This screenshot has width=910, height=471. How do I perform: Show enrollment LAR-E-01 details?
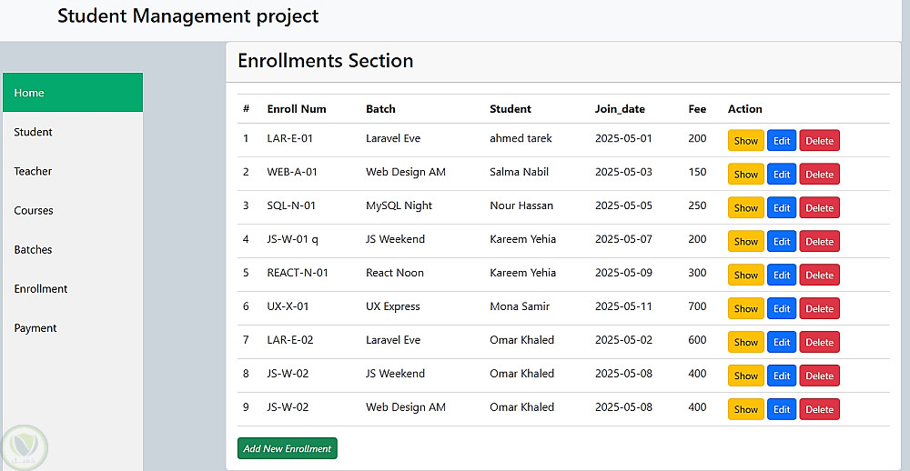[745, 141]
